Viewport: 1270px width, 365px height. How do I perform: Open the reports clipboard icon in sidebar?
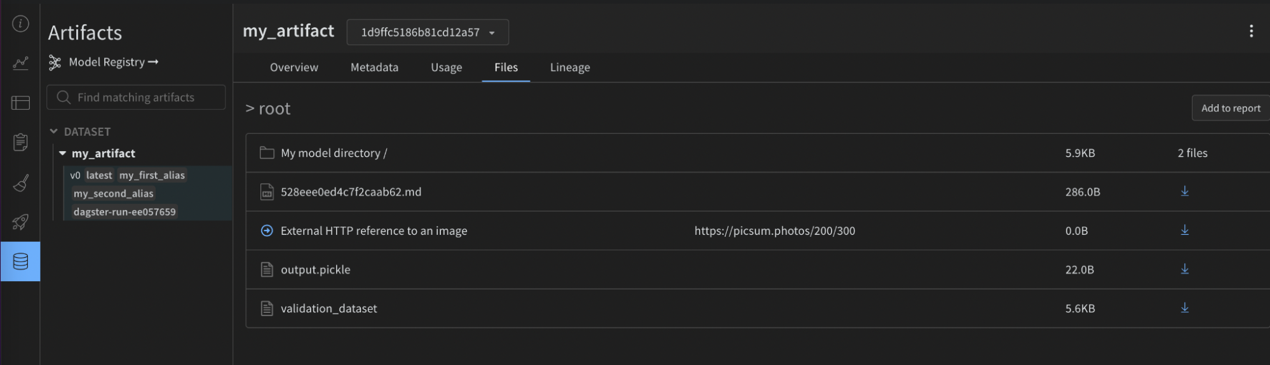coord(20,142)
